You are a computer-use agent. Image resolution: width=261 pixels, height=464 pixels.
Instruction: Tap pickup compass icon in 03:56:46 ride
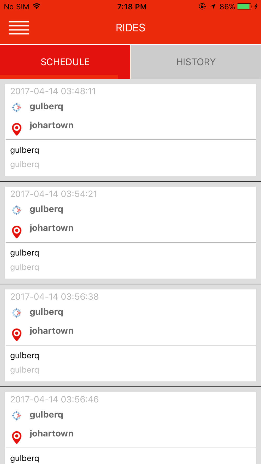click(17, 415)
